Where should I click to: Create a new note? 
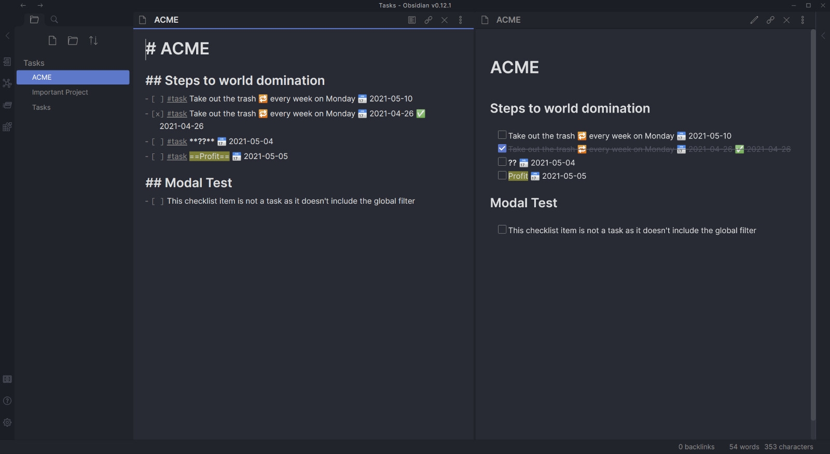coord(52,40)
